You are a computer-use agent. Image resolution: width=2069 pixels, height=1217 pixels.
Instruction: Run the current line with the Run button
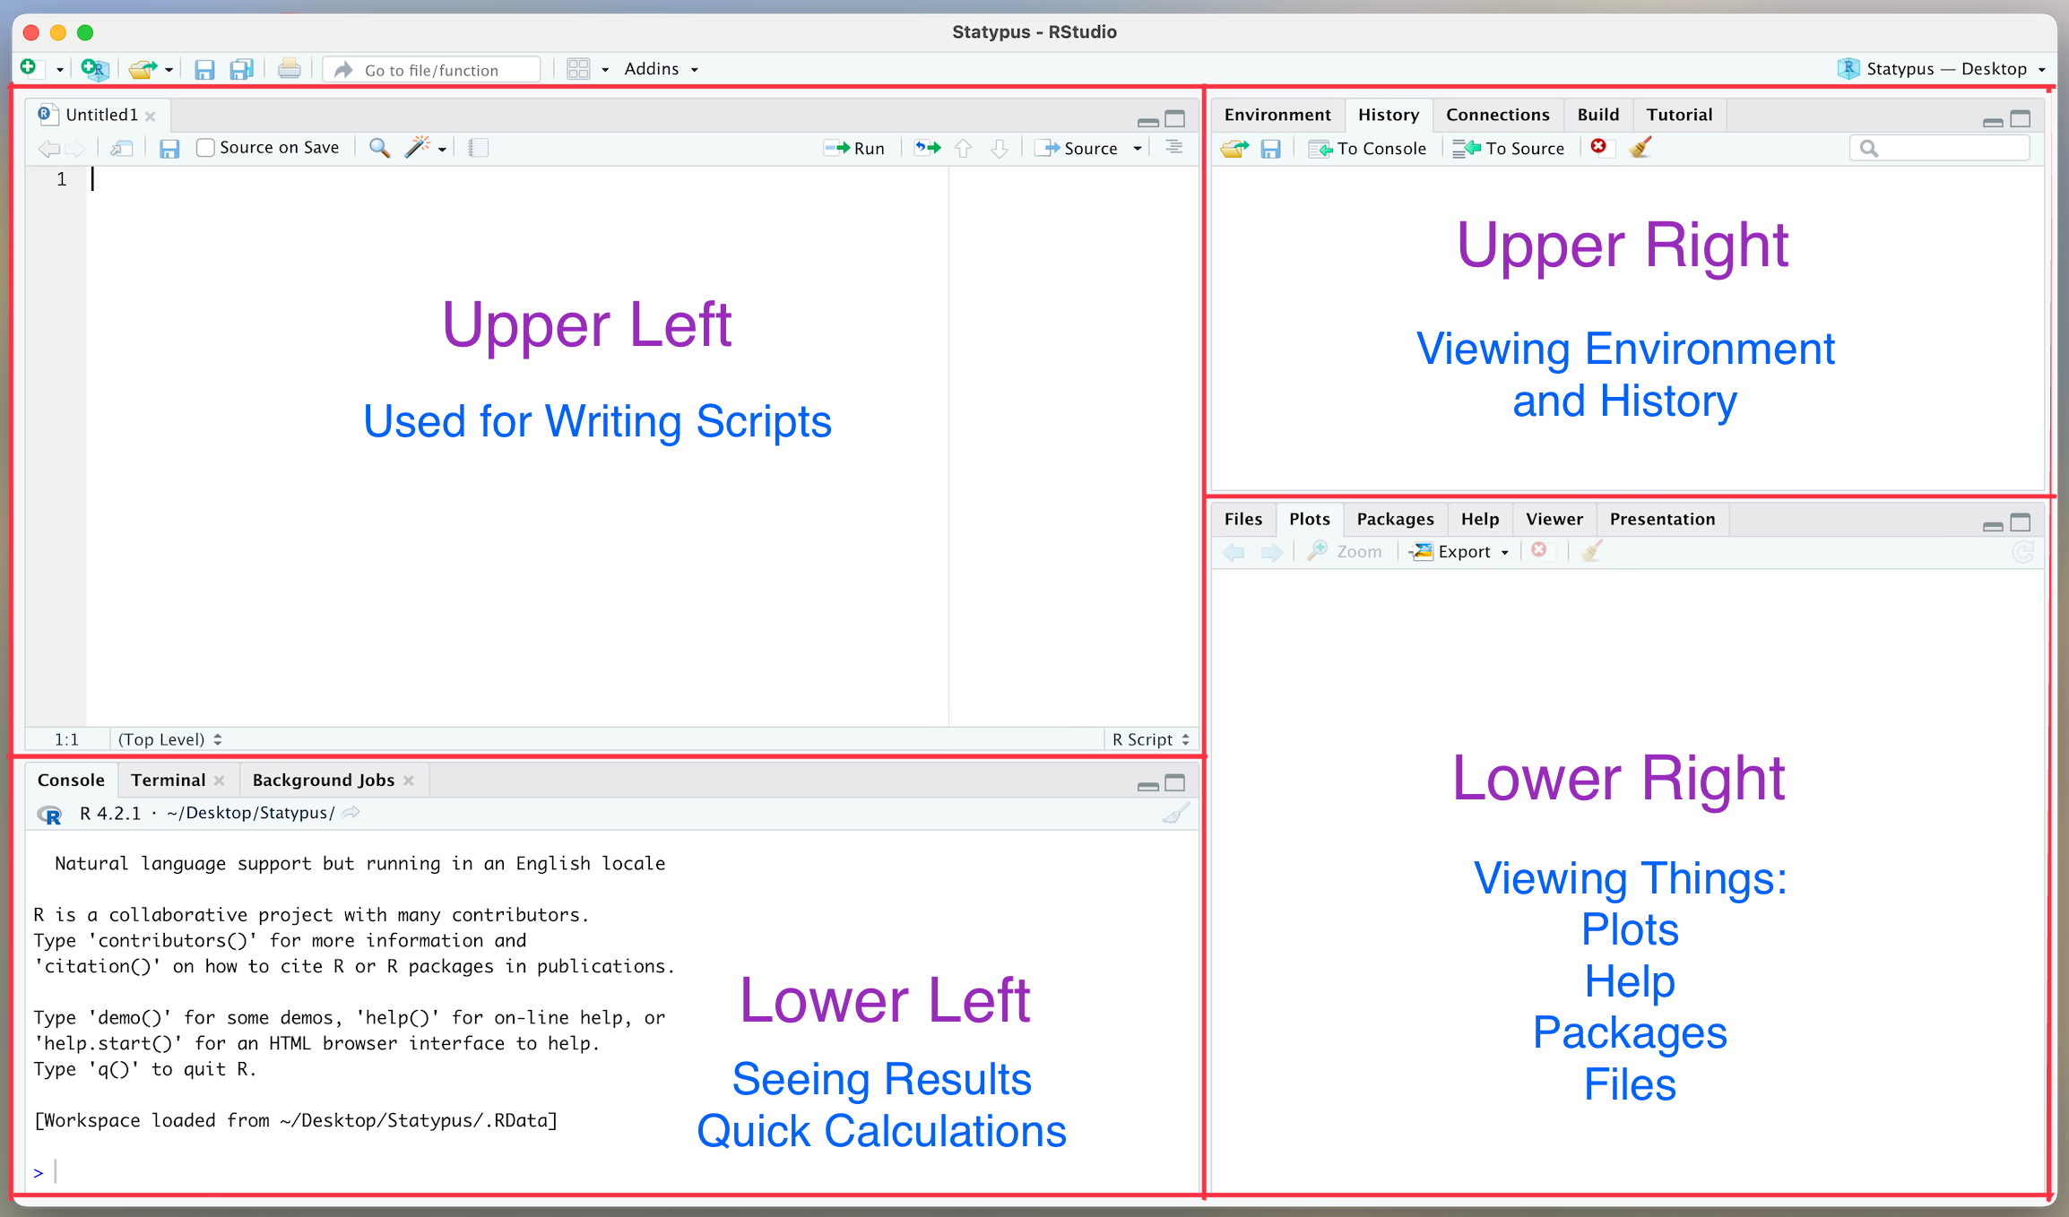854,147
